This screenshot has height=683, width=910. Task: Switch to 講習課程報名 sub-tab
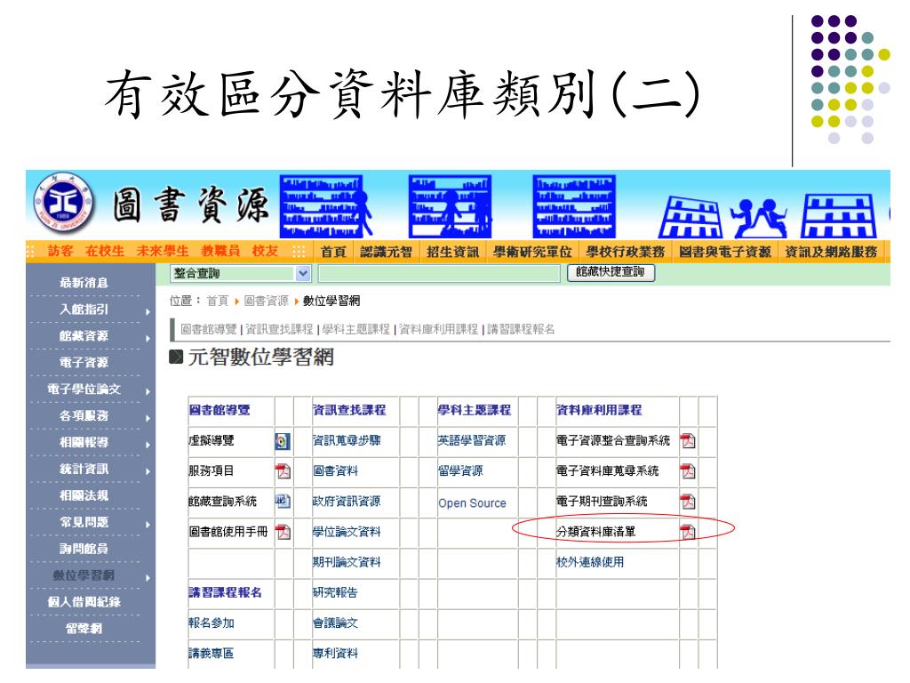click(521, 329)
